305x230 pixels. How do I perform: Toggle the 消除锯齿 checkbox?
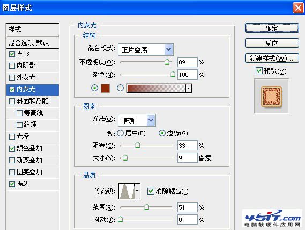[x=151, y=191]
